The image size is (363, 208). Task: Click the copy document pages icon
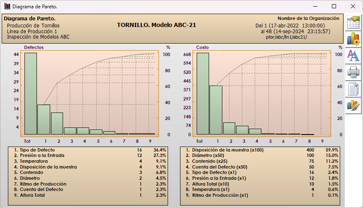point(353,89)
